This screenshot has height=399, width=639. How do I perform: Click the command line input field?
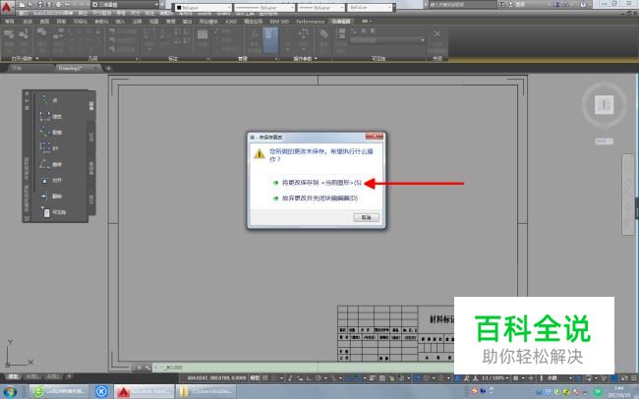tap(302, 368)
